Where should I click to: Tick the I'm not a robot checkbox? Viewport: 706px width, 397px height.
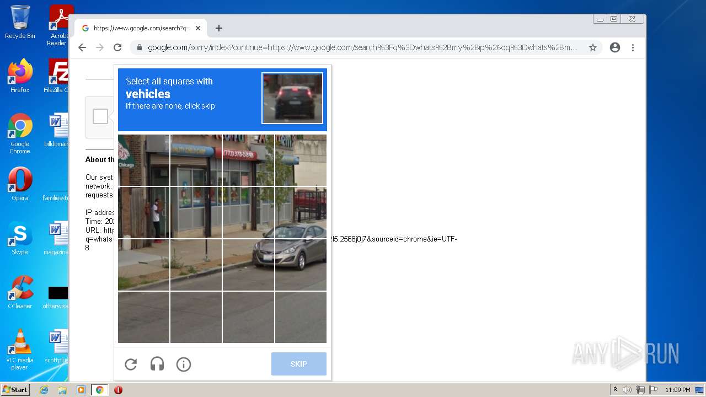tap(100, 116)
